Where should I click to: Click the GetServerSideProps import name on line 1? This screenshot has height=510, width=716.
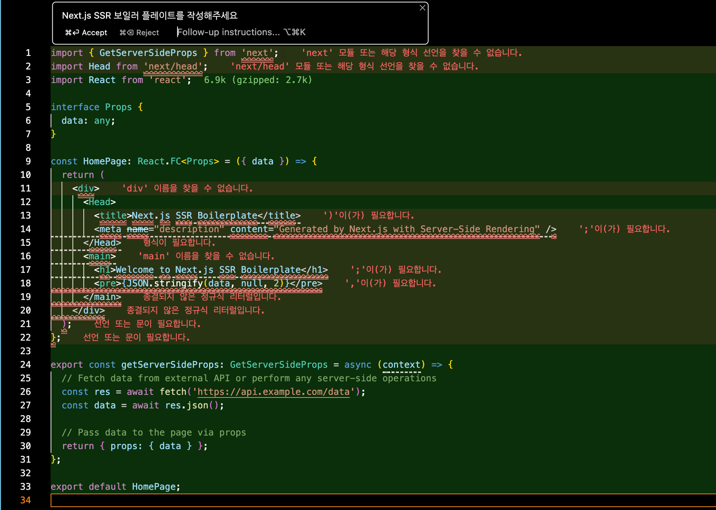point(148,53)
